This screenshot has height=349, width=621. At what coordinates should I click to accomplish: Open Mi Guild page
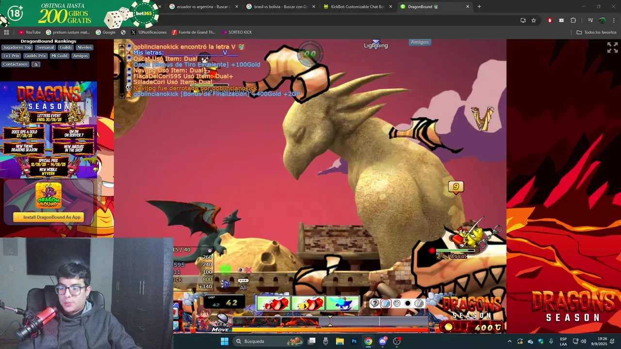(59, 56)
